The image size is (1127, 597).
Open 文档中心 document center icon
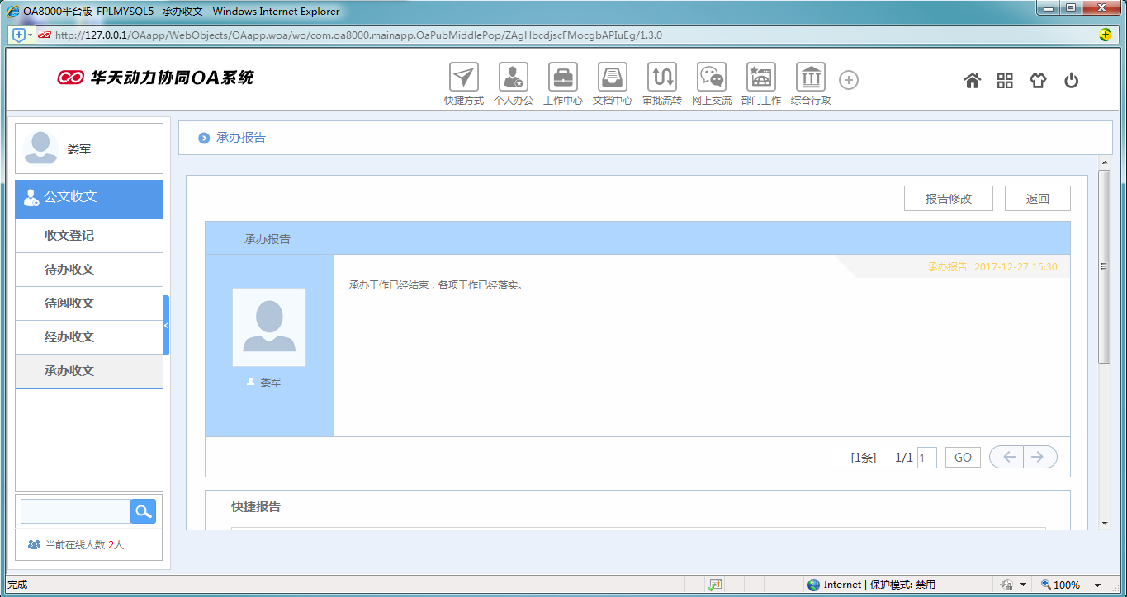[x=612, y=78]
